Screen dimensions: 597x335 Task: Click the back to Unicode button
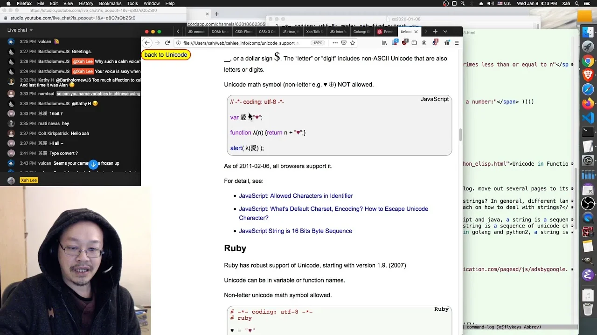pos(166,55)
